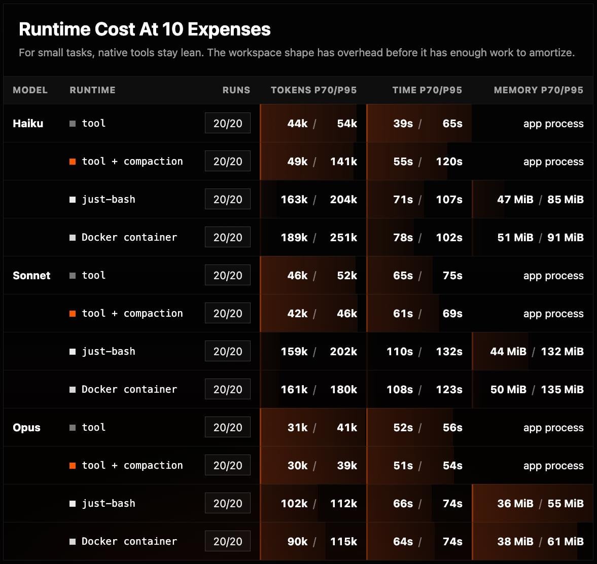
Task: Click app process in the Haiku tool row
Action: tap(553, 124)
